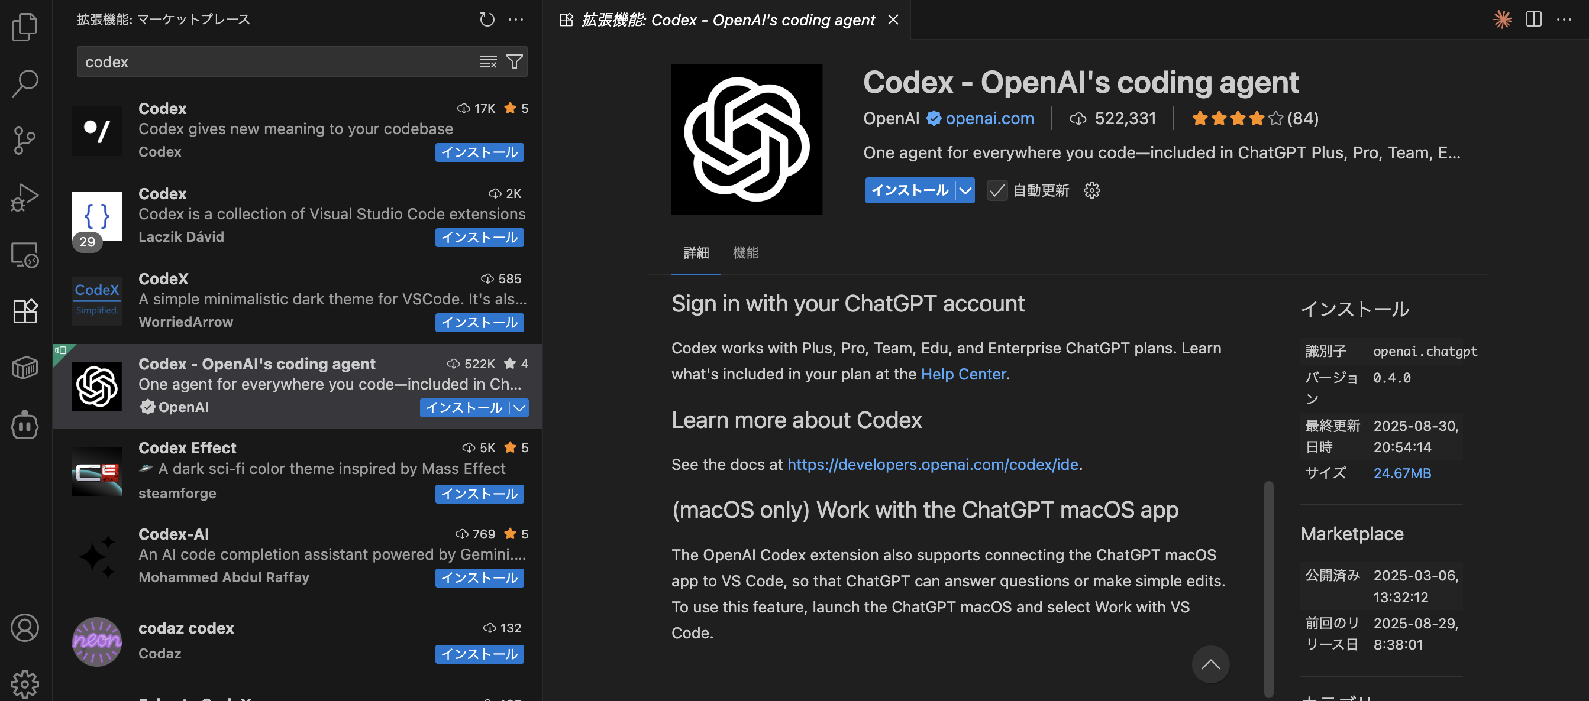
Task: Select the 詳細 tab
Action: (696, 253)
